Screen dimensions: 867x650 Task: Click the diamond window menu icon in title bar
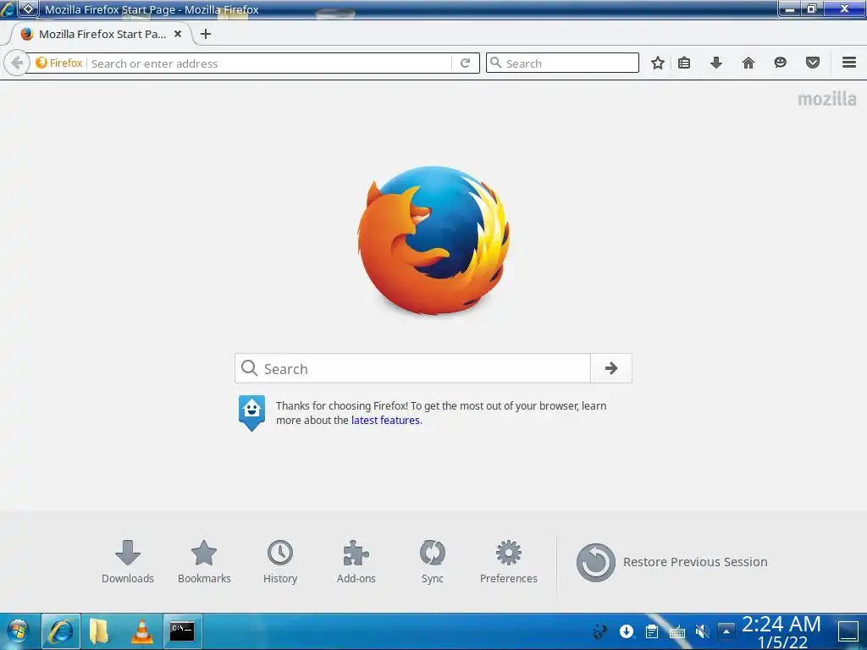click(x=28, y=8)
